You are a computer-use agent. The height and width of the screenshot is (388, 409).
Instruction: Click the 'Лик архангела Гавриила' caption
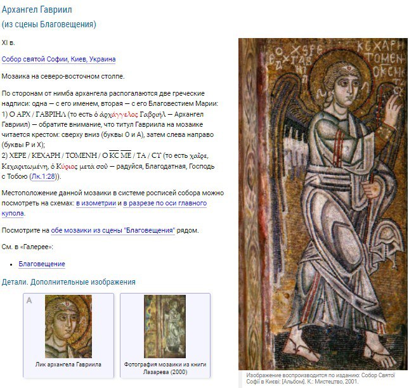point(68,365)
